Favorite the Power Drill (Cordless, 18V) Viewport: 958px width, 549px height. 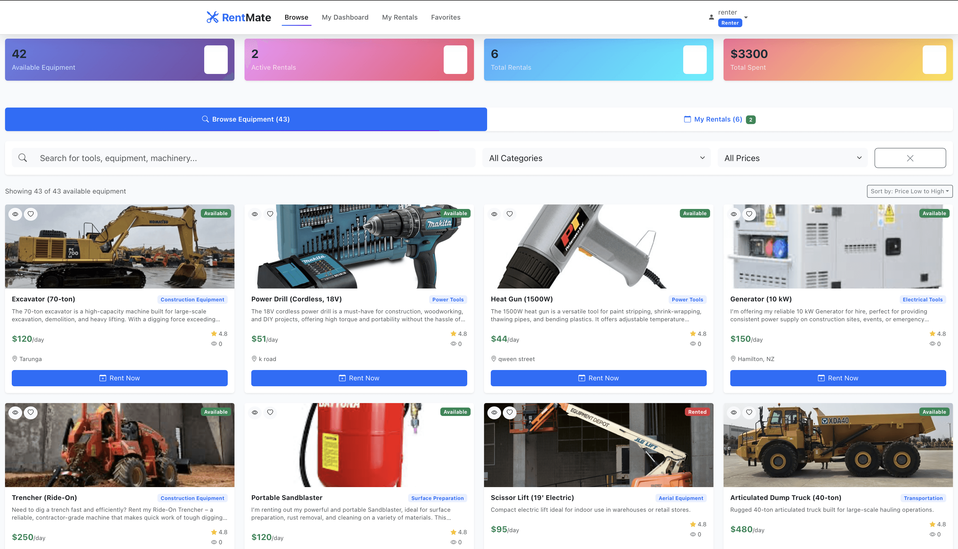click(x=270, y=214)
